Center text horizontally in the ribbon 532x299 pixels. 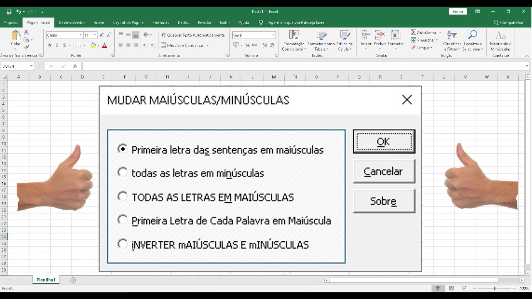point(128,45)
